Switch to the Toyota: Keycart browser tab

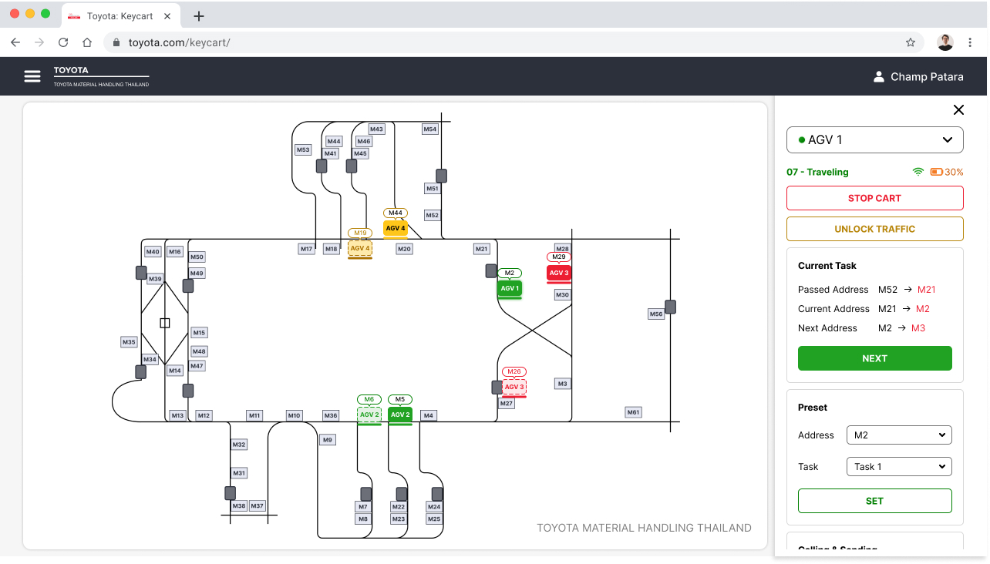[x=120, y=15]
